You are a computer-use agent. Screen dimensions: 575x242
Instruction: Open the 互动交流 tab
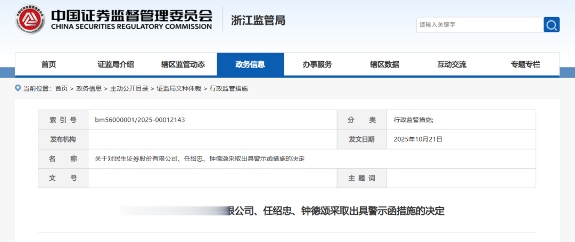click(x=451, y=65)
